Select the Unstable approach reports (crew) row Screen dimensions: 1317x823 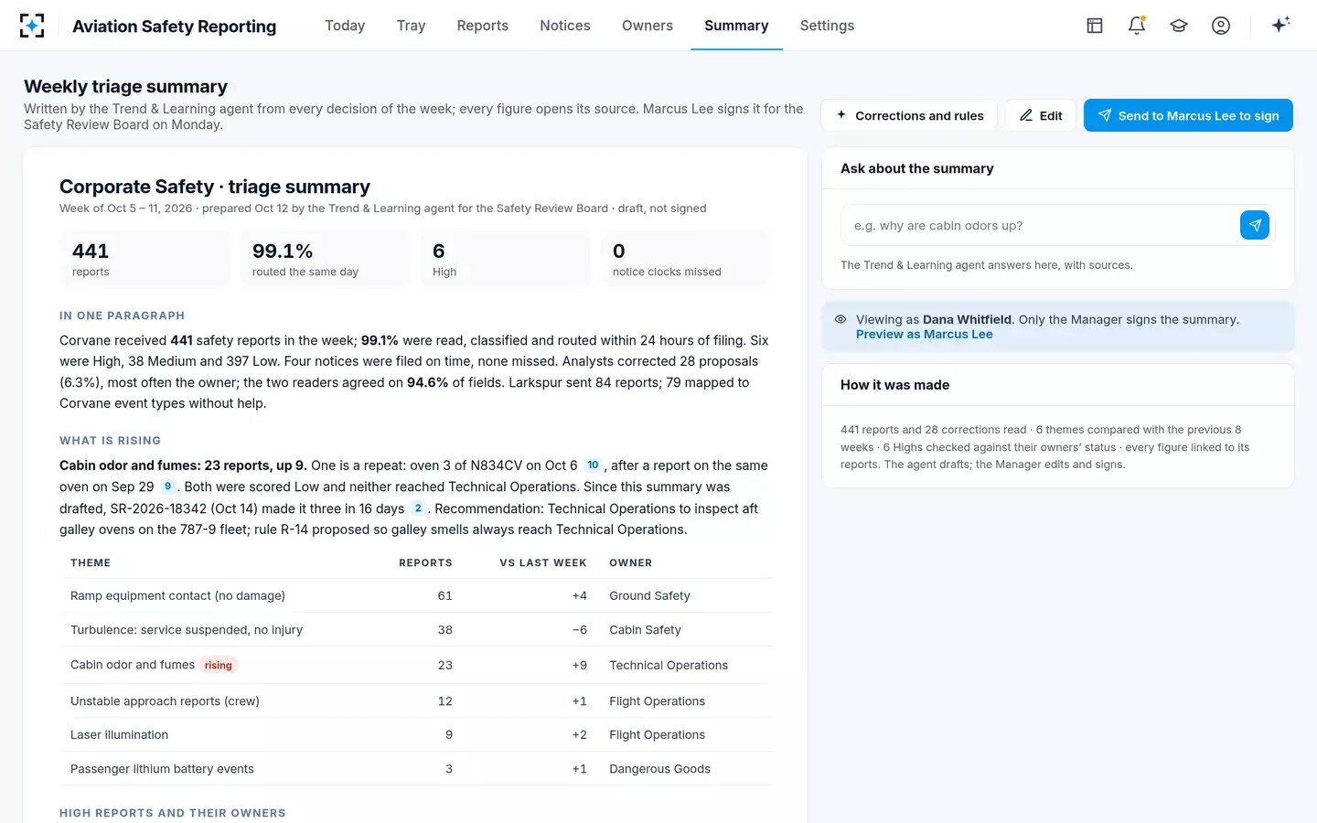pyautogui.click(x=416, y=701)
